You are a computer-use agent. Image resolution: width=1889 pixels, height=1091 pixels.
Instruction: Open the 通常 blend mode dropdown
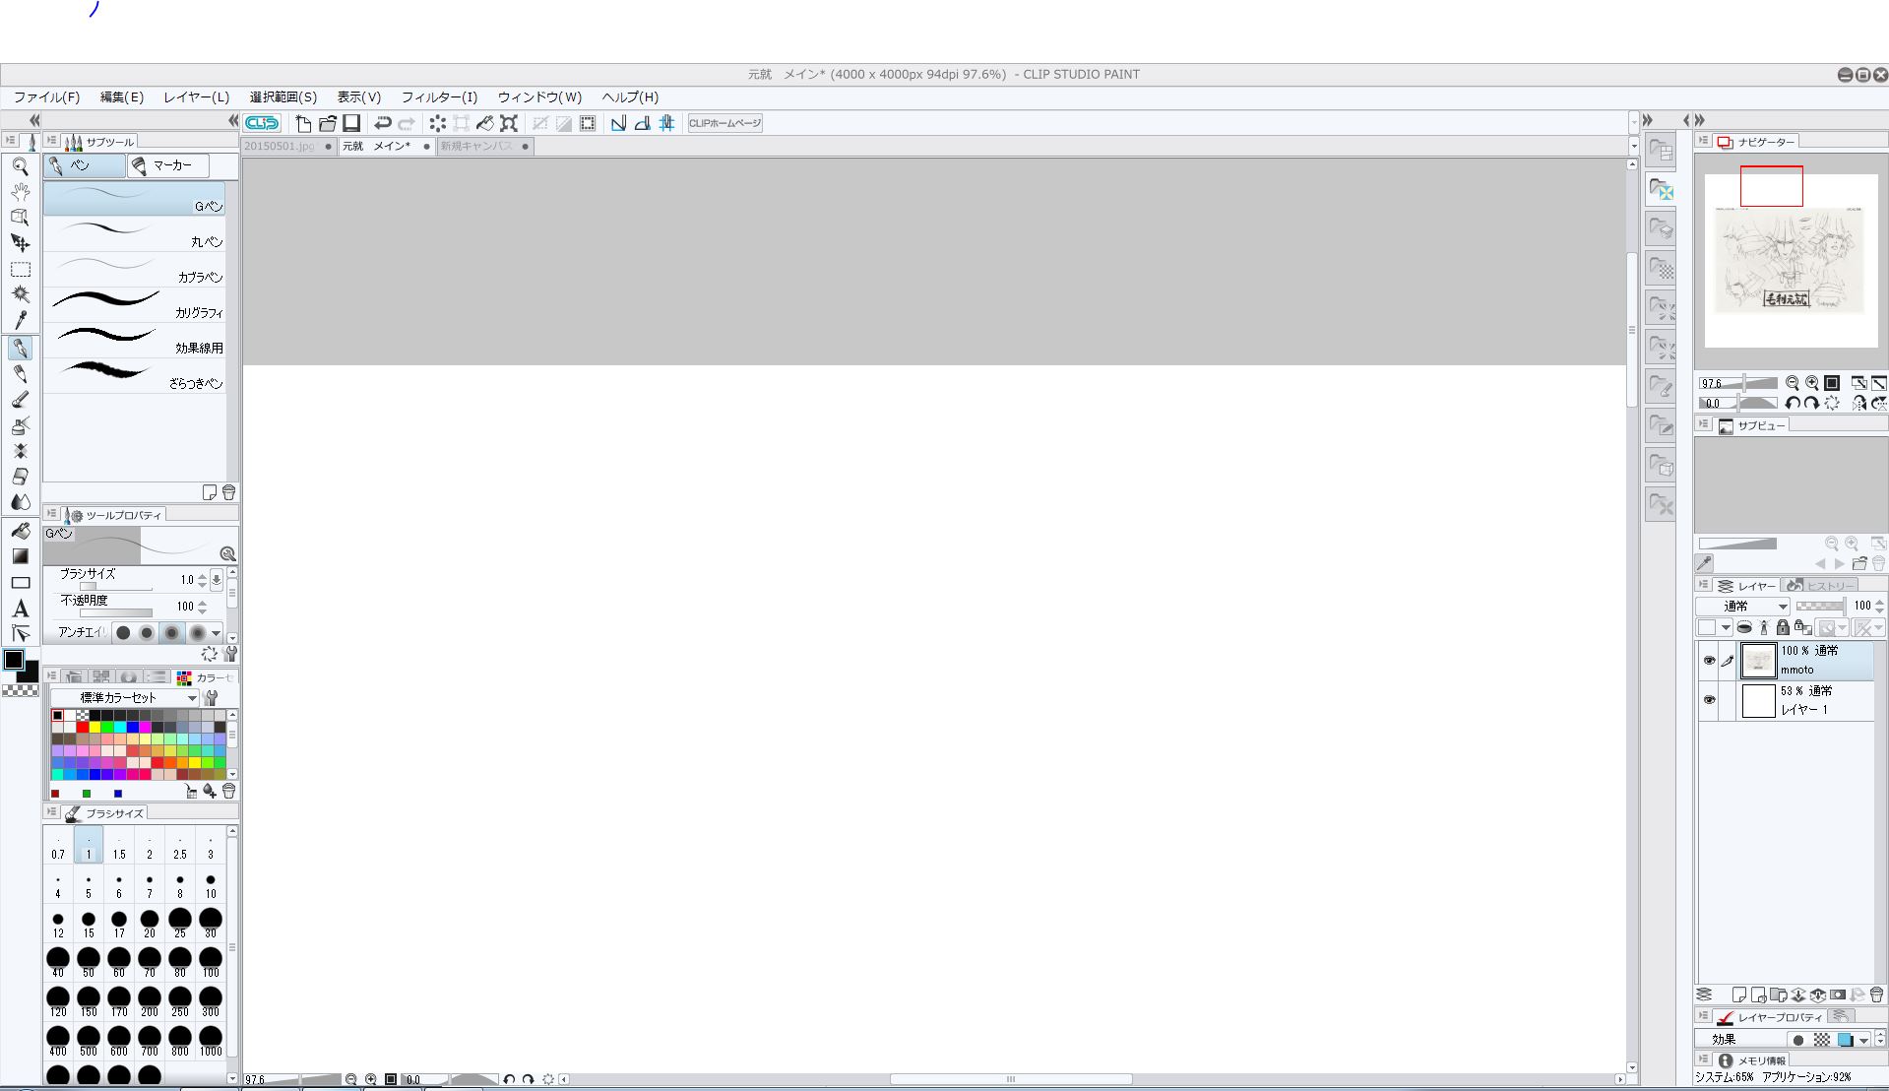pos(1742,607)
